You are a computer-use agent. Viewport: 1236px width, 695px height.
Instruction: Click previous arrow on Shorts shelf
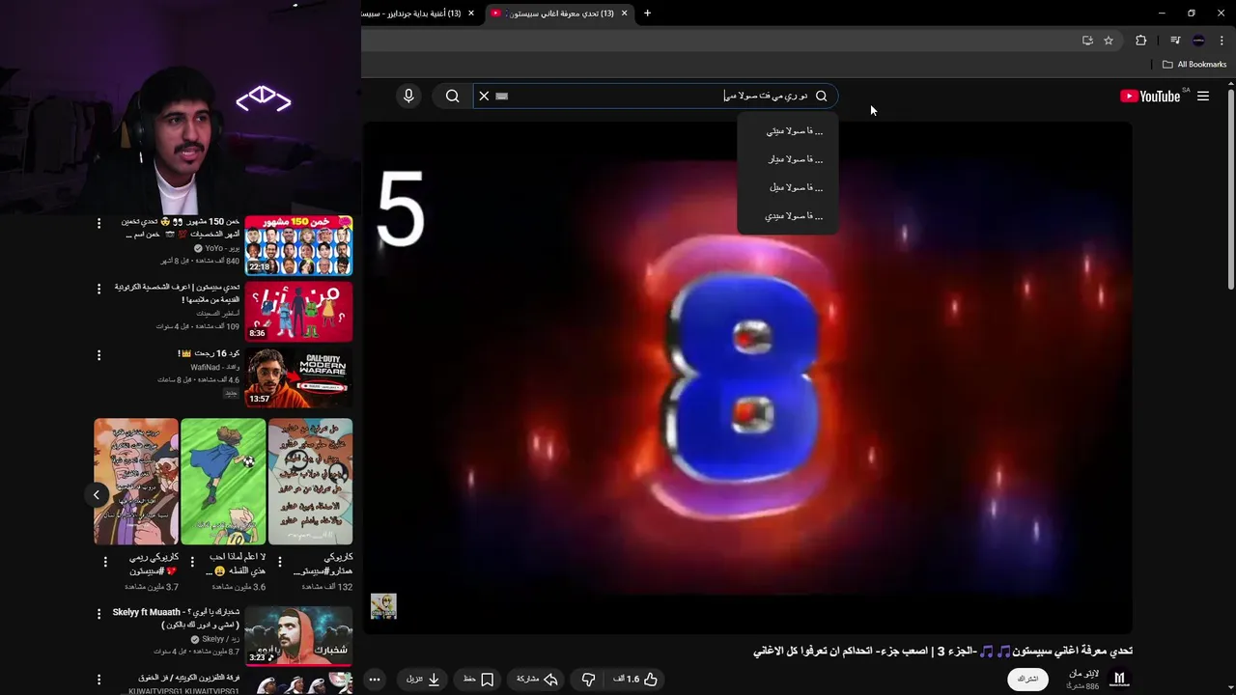(96, 495)
